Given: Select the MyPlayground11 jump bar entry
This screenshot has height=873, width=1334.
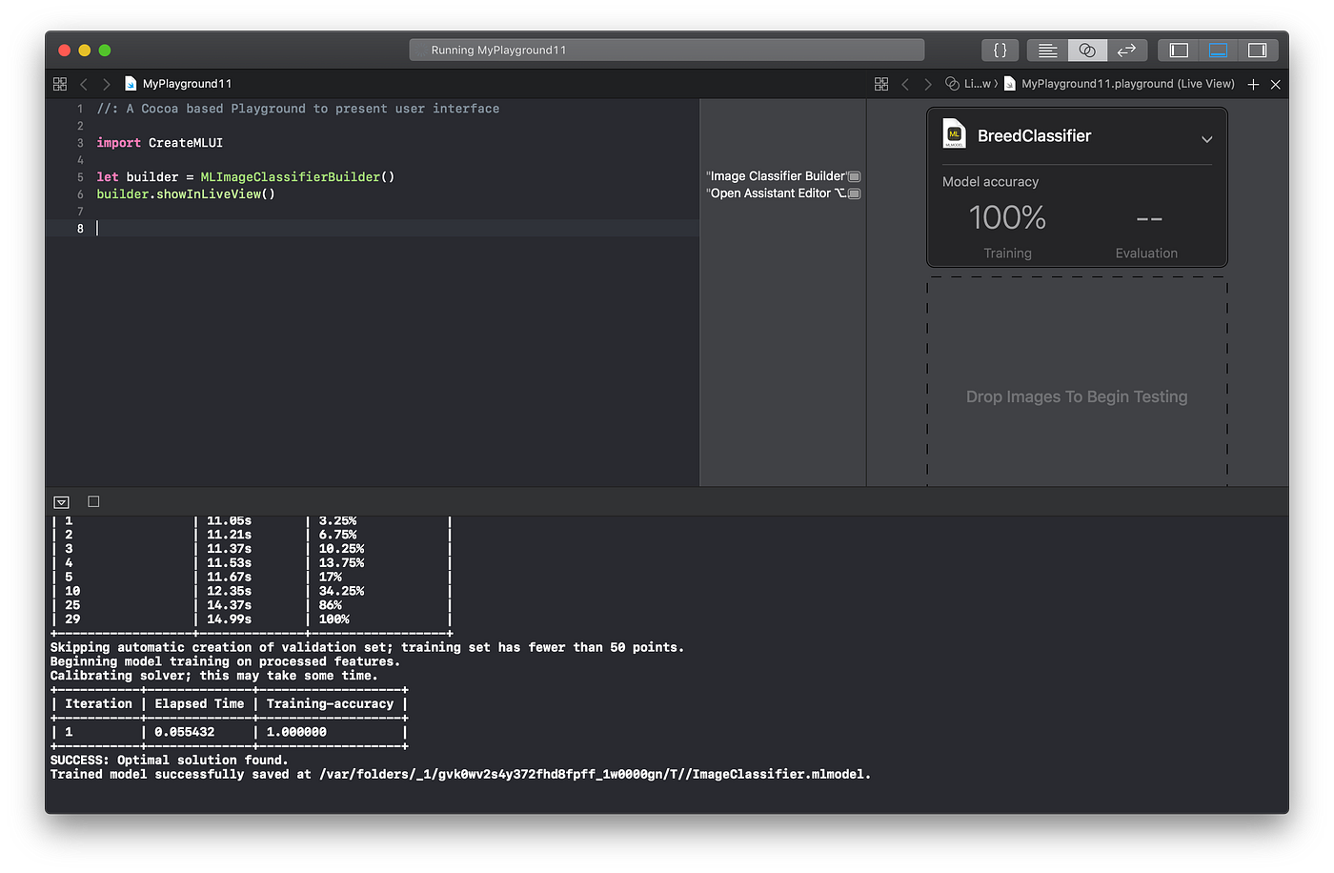Looking at the screenshot, I should tap(185, 84).
